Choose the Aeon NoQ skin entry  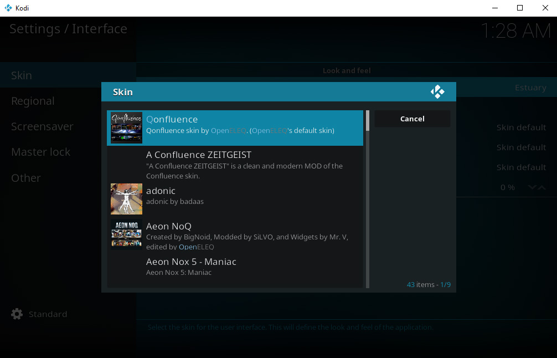pyautogui.click(x=235, y=234)
